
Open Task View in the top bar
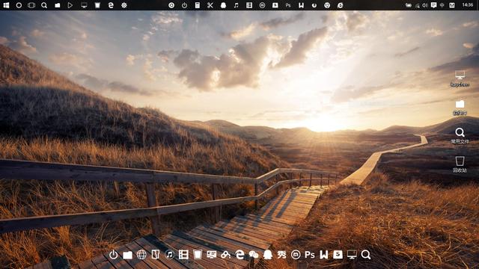pos(31,5)
